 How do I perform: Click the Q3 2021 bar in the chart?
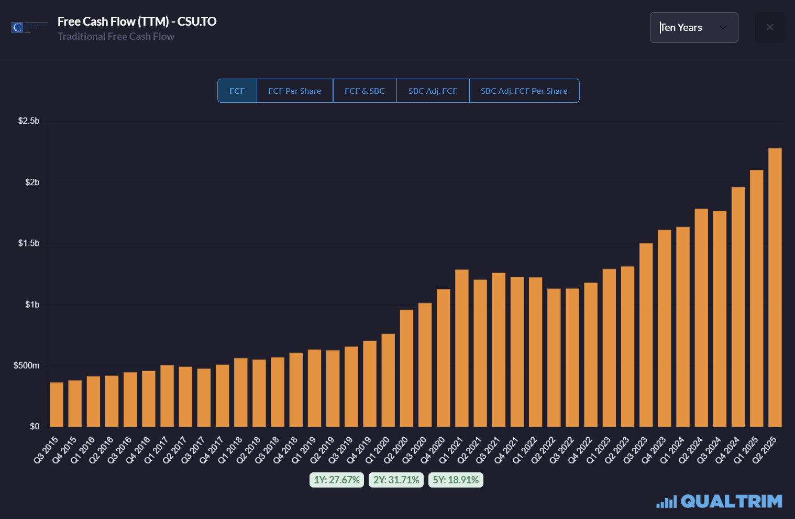499,350
